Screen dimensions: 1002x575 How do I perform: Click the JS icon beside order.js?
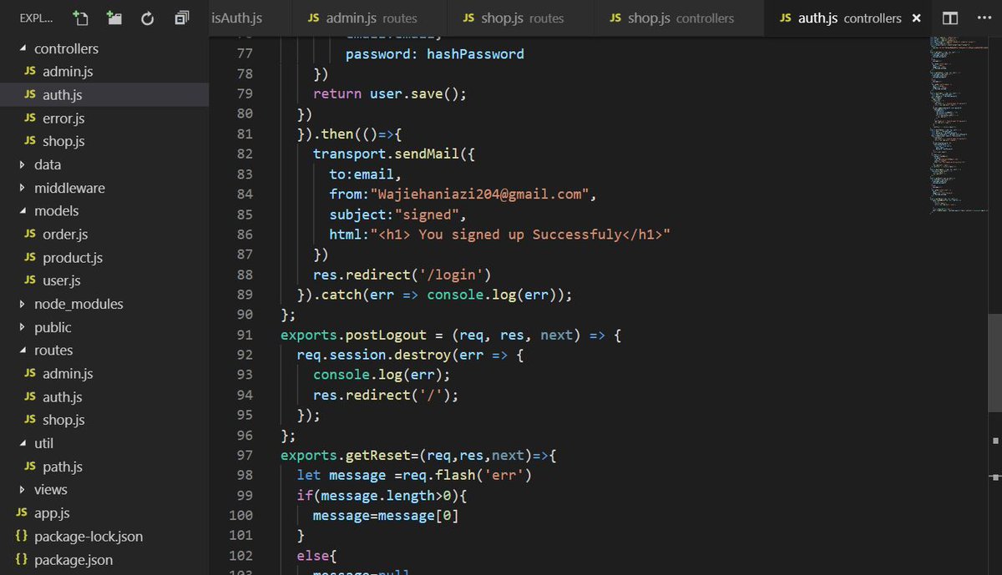click(30, 235)
